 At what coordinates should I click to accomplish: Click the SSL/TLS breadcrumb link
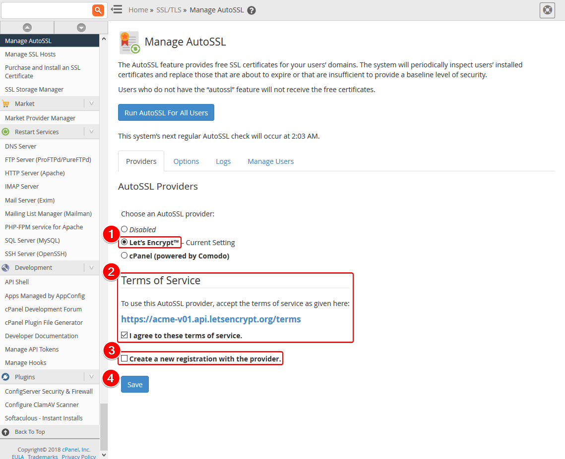(169, 10)
